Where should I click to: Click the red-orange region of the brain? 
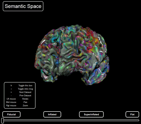pyautogui.click(x=90, y=33)
